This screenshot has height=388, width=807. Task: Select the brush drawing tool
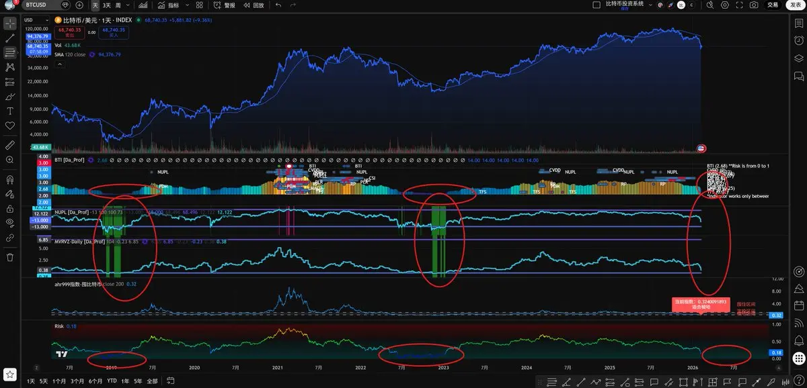[10, 97]
